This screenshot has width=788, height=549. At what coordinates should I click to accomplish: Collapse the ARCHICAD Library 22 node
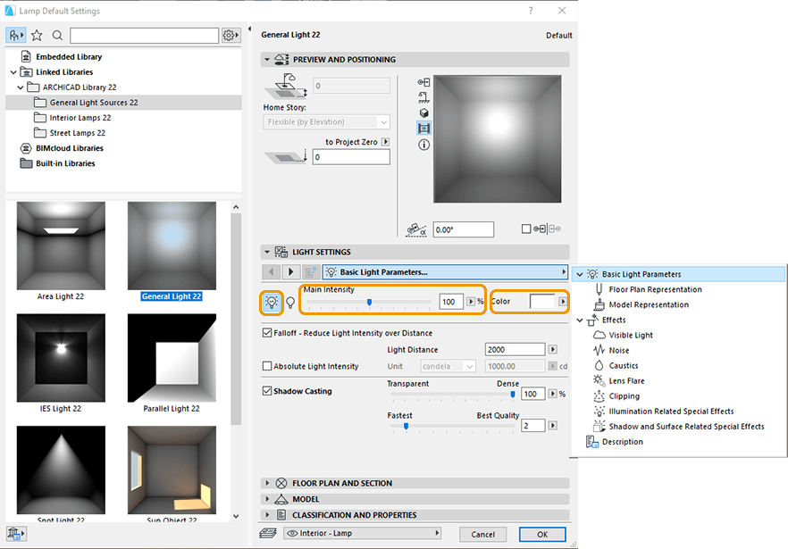click(x=20, y=87)
